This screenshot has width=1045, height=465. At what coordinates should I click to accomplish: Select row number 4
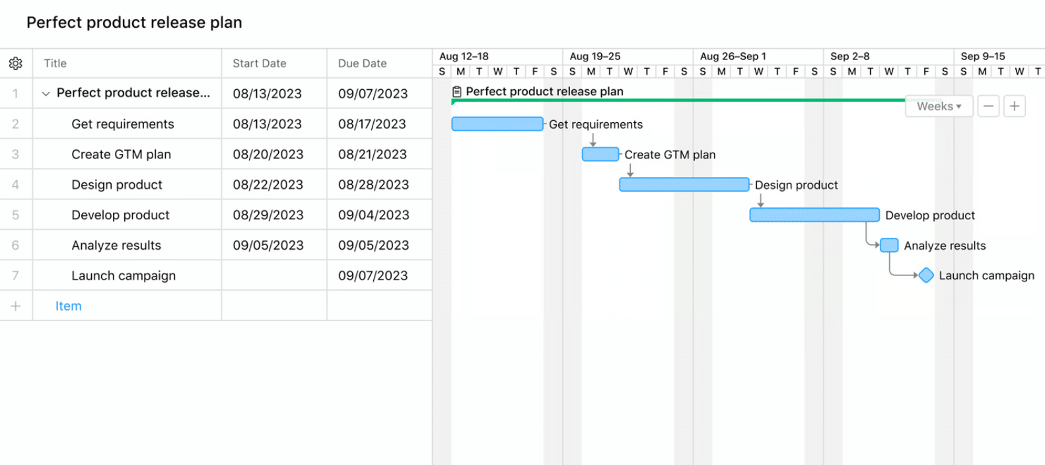16,185
